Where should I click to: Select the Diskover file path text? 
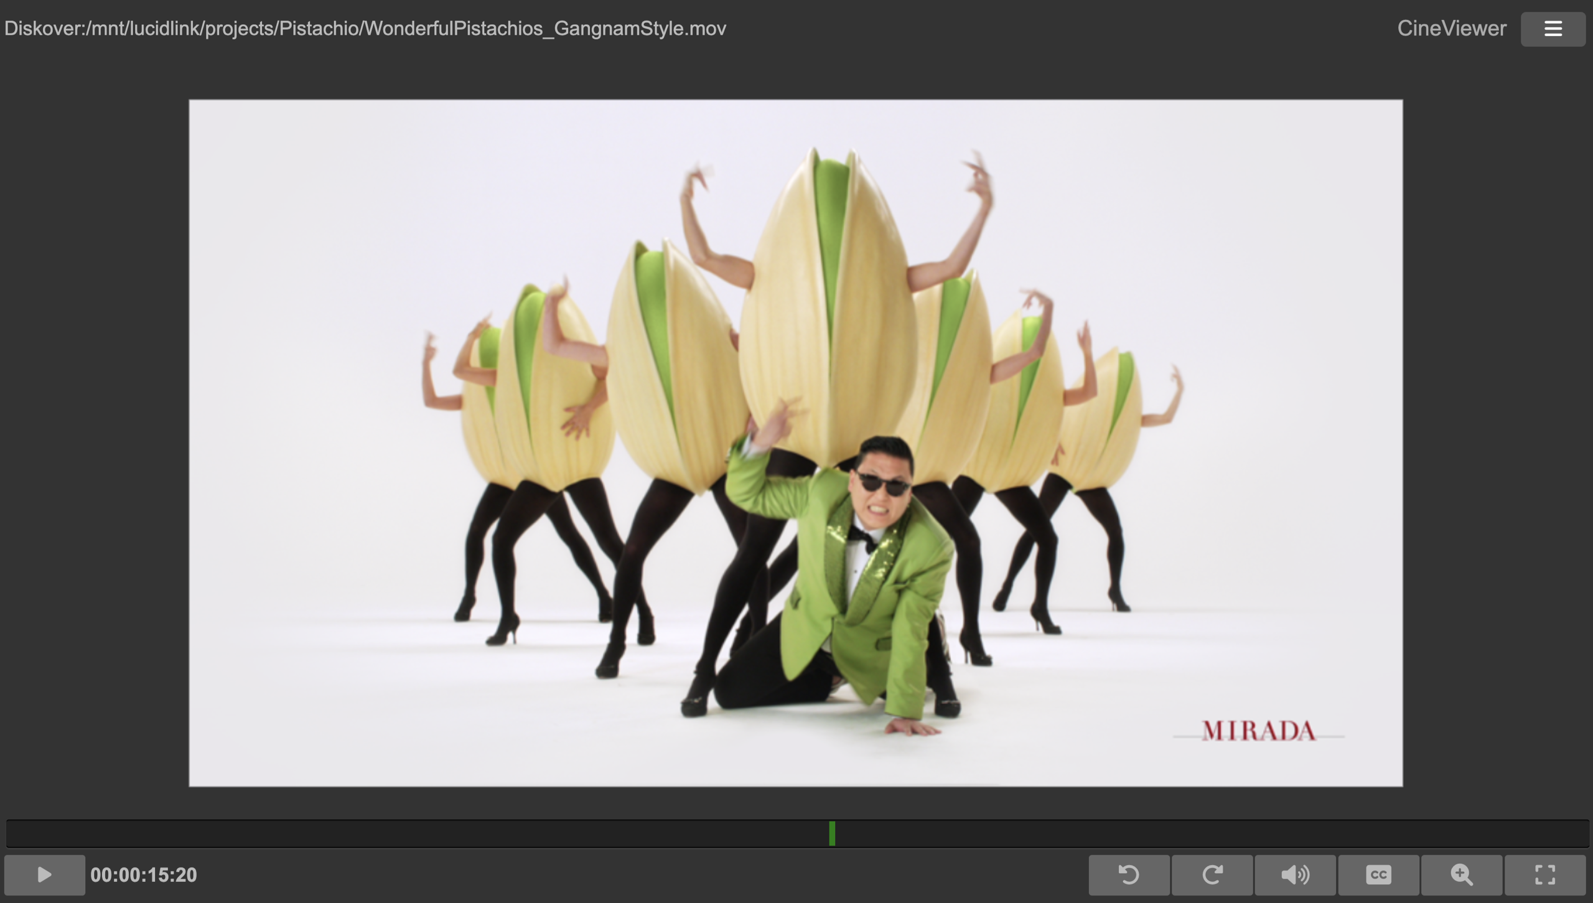364,28
